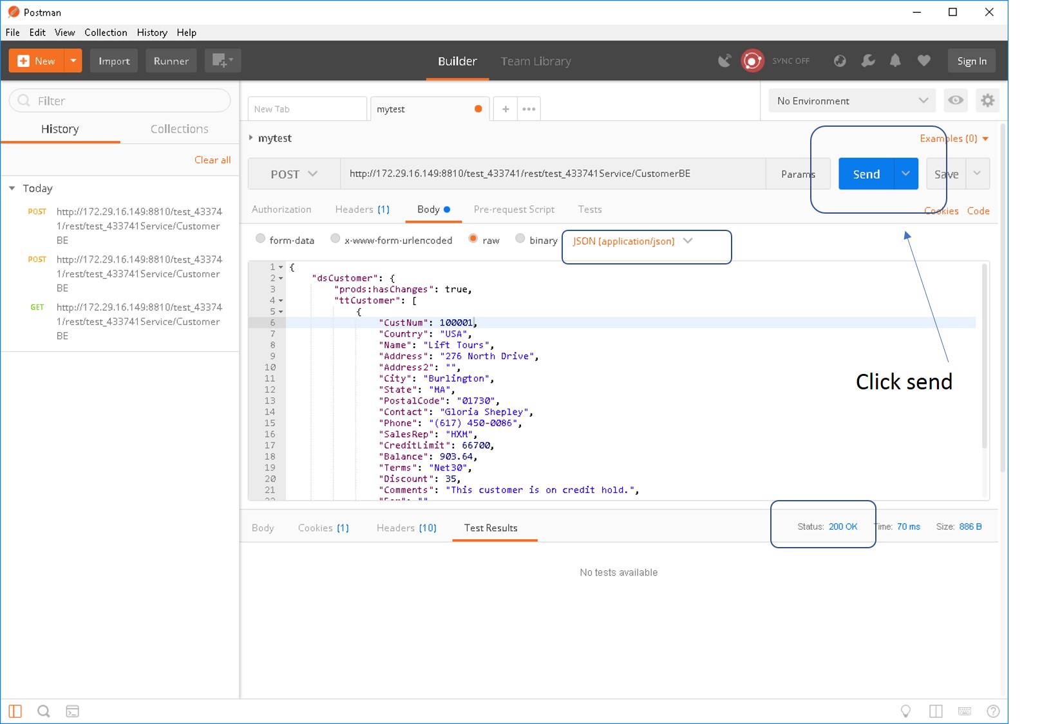
Task: Click the heart icon in header
Action: 923,60
